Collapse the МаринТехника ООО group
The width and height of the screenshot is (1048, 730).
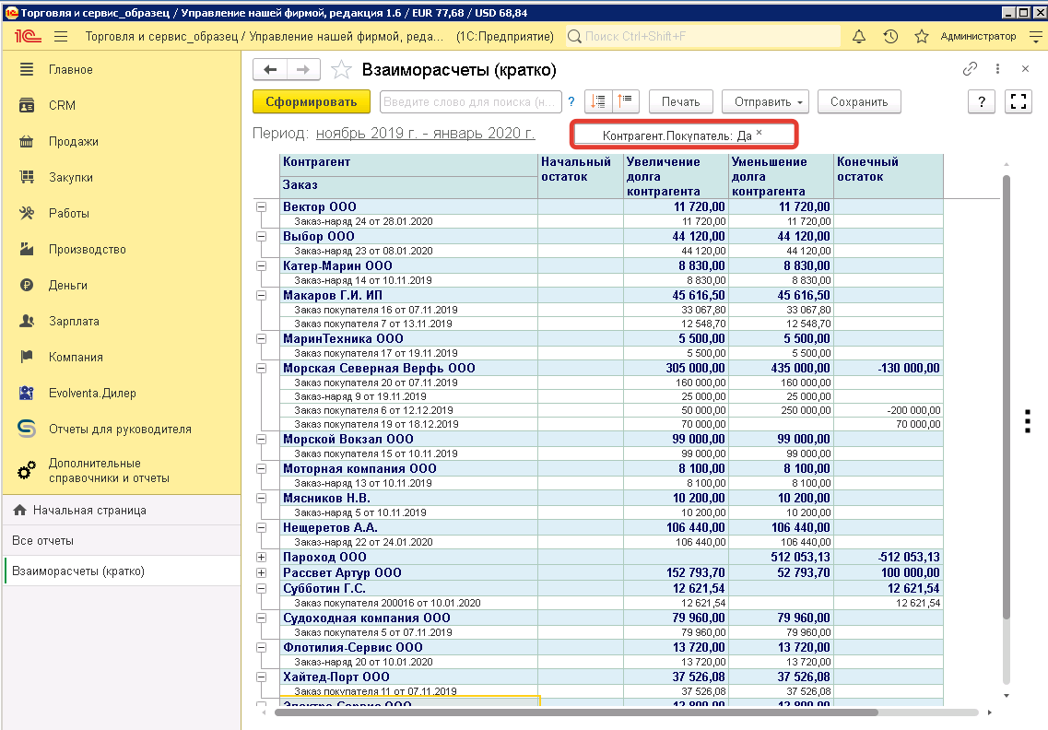coord(262,339)
